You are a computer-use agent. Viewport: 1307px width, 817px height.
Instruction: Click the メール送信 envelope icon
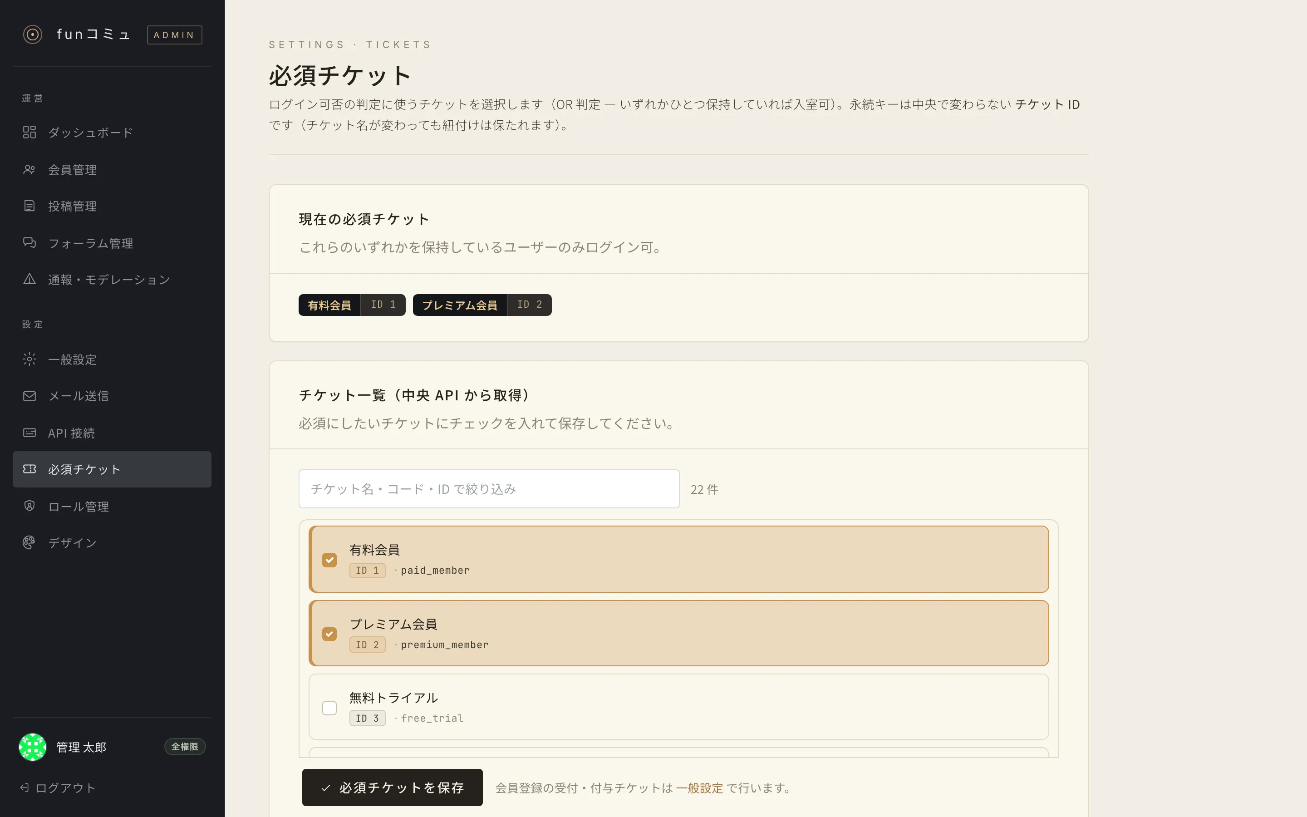coord(29,396)
